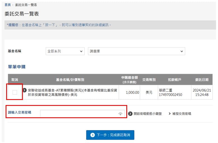Screen dimensions: 218x143
Task: Click the arrow icon inside the 下一步 button
Action: [x=93, y=135]
